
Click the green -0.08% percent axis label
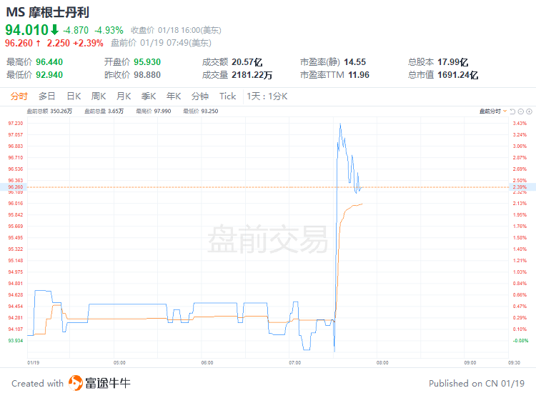[520, 341]
